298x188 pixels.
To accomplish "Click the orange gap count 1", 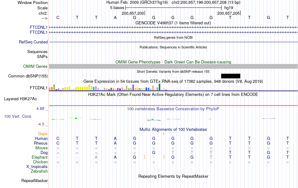I will pos(163,134).
